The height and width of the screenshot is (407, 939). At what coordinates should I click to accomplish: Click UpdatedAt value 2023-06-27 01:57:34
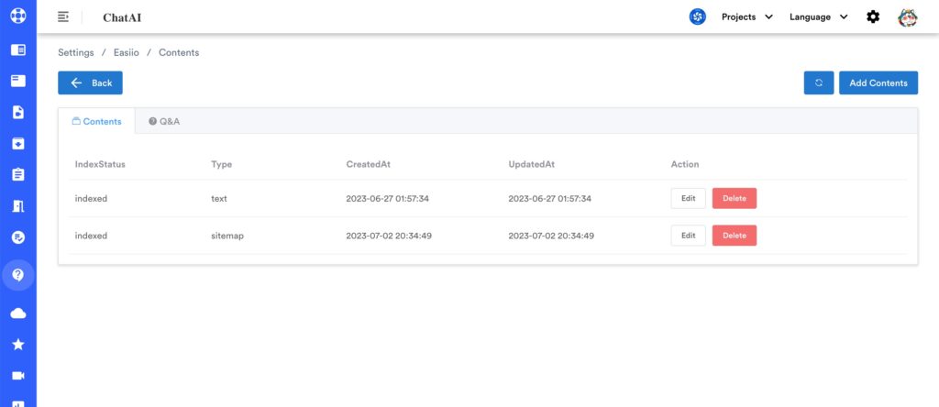pos(550,199)
